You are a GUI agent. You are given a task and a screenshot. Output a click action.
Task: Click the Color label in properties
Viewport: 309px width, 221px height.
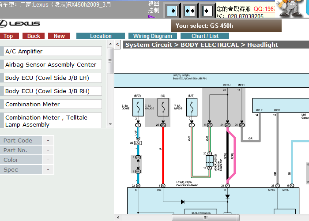[x=21, y=160]
